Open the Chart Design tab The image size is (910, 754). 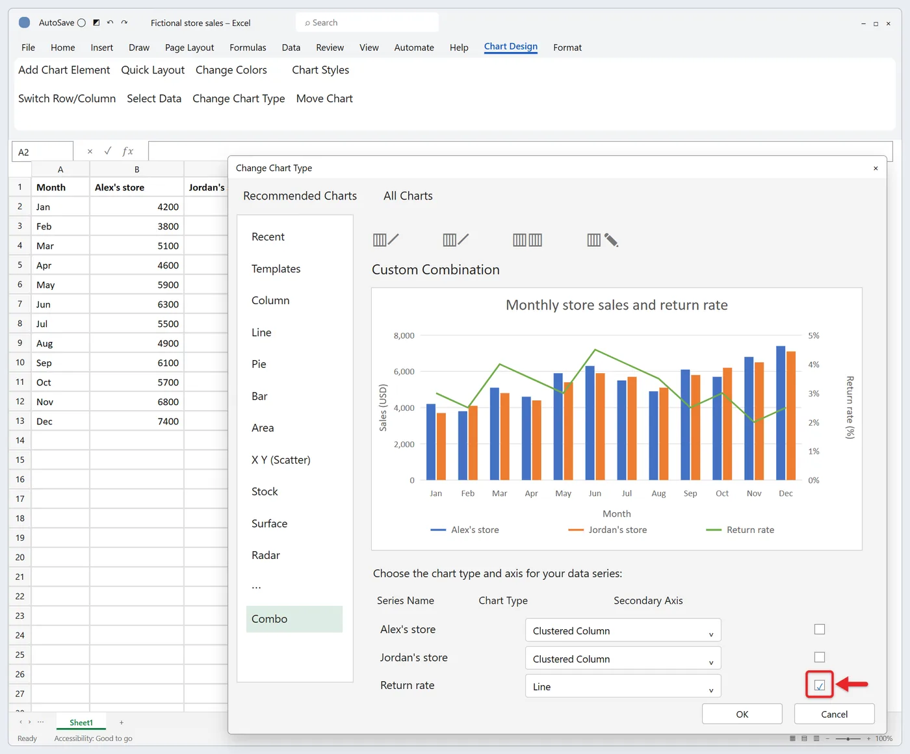point(511,47)
